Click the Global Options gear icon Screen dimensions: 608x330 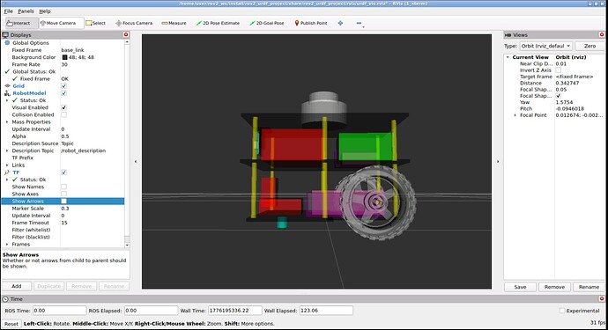pos(7,42)
